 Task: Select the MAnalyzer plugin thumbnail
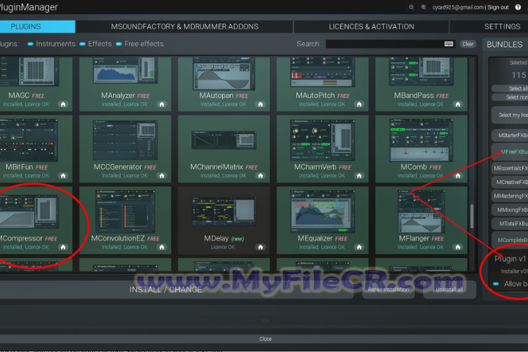(125, 70)
